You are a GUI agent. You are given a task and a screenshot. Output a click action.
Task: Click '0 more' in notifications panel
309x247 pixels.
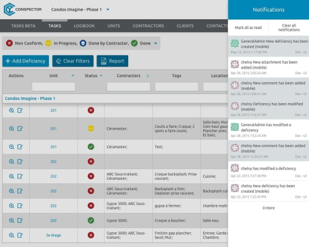tap(269, 208)
